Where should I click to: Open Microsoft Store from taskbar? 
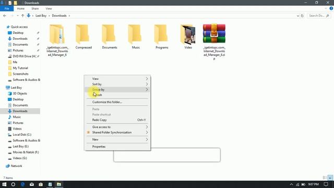pos(41,184)
